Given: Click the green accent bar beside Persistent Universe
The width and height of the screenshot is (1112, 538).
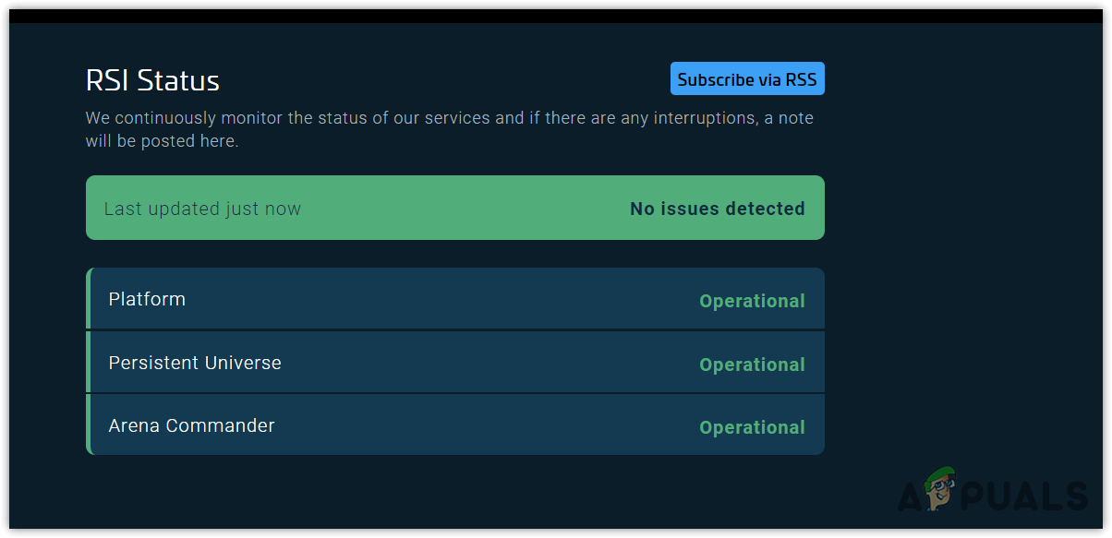Looking at the screenshot, I should tap(89, 362).
